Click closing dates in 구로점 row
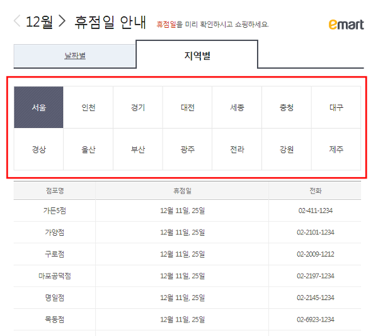 tap(183, 254)
